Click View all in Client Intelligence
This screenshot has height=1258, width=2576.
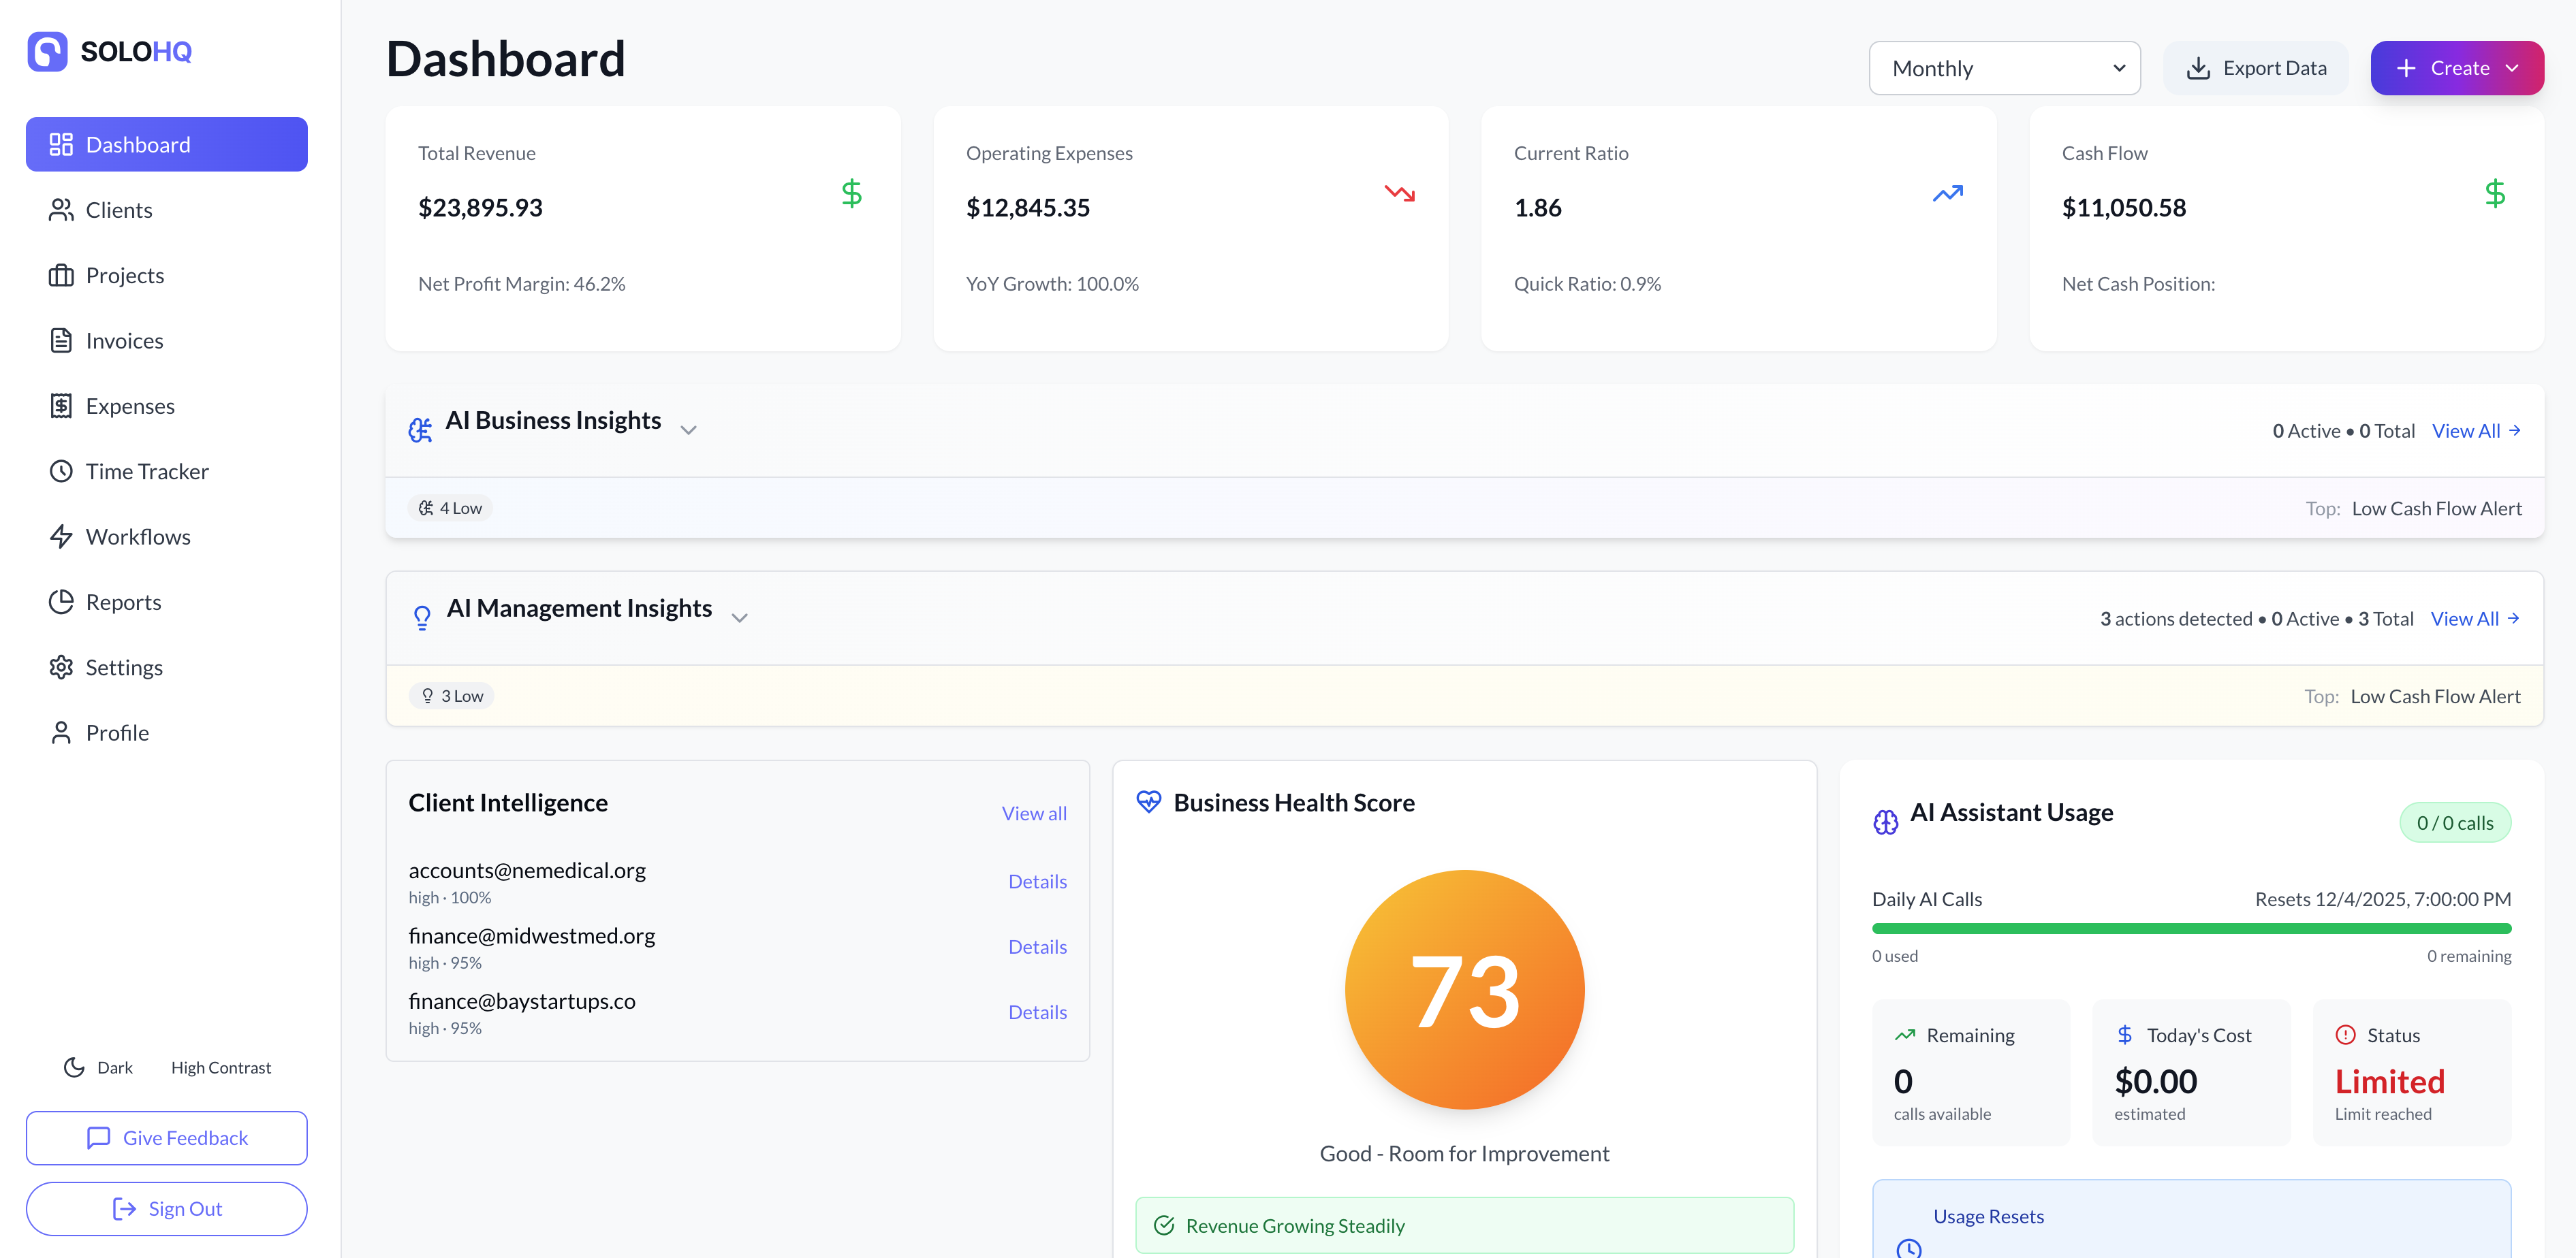click(x=1034, y=813)
